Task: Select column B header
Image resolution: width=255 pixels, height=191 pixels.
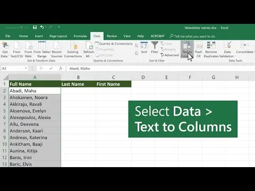Action: tap(78, 77)
